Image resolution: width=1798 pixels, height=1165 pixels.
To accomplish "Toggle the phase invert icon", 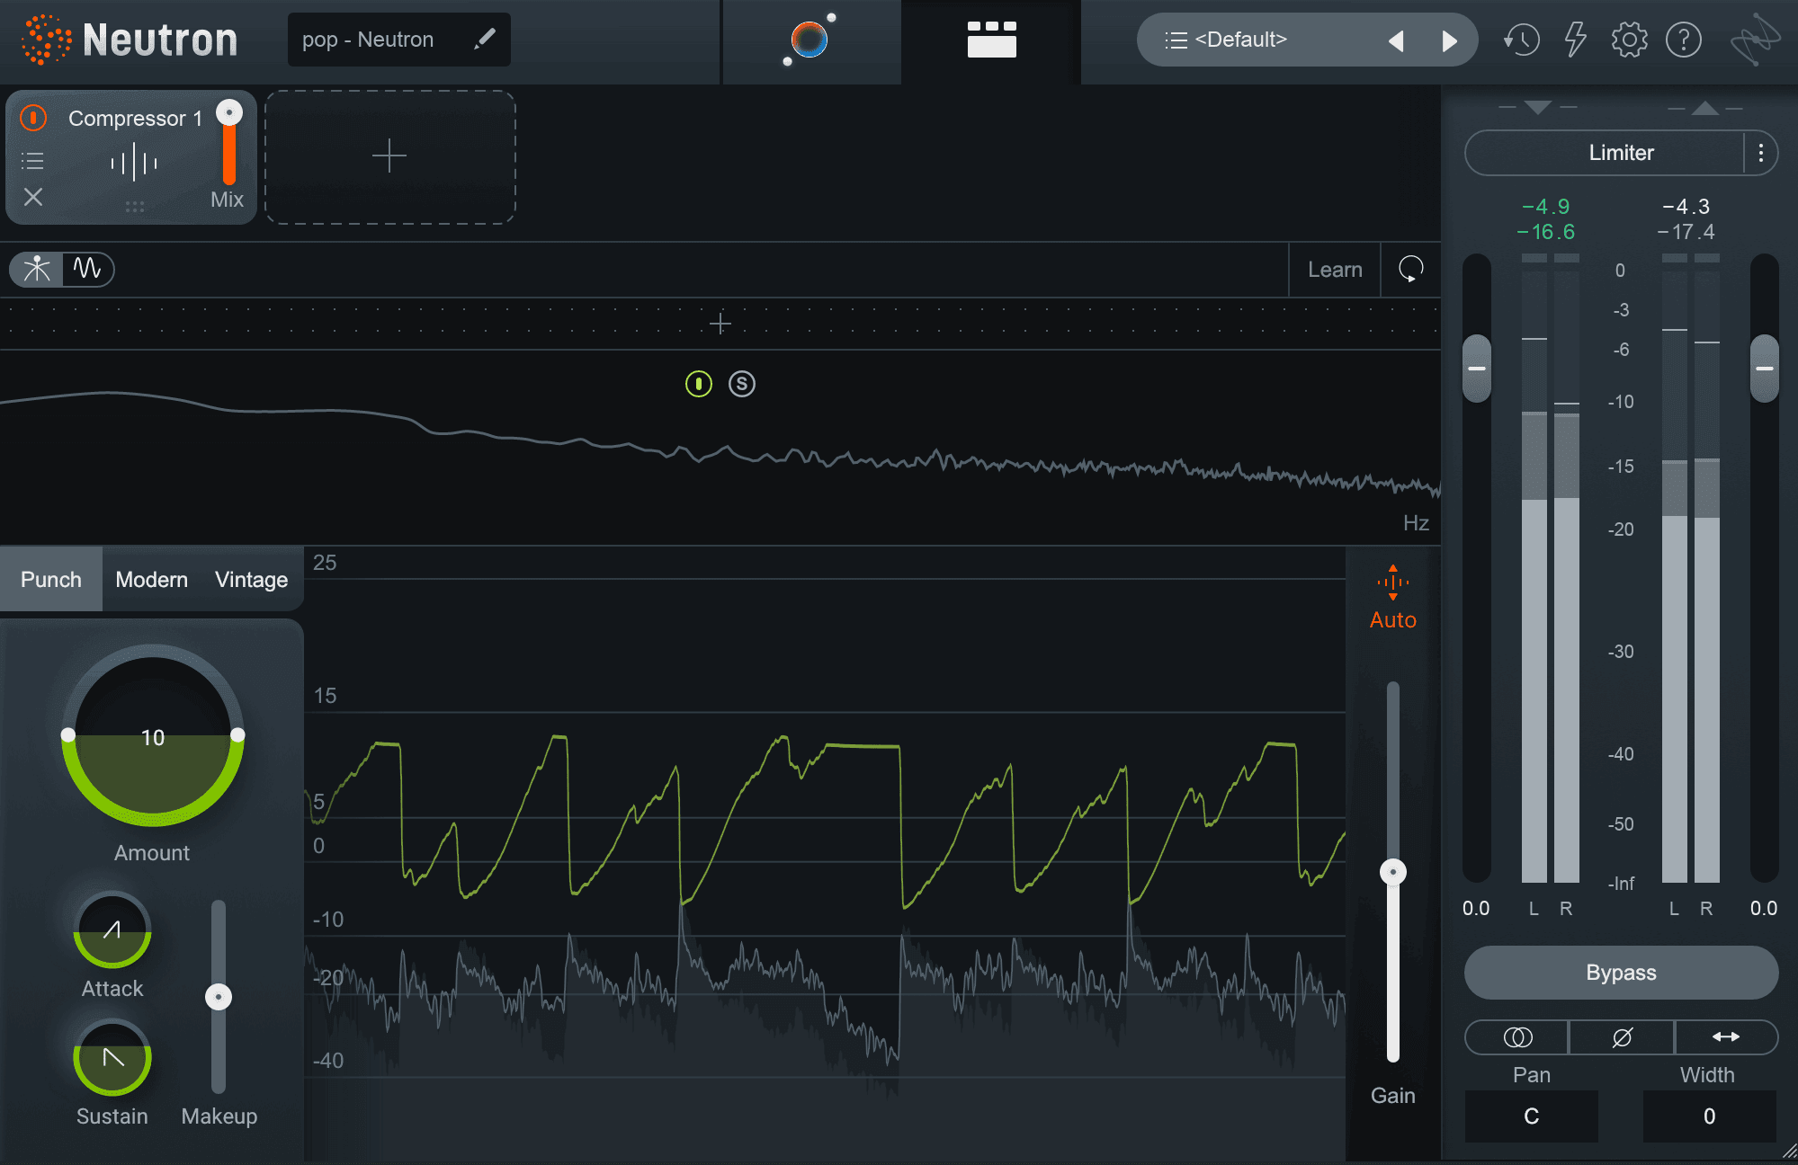I will 1622,1037.
